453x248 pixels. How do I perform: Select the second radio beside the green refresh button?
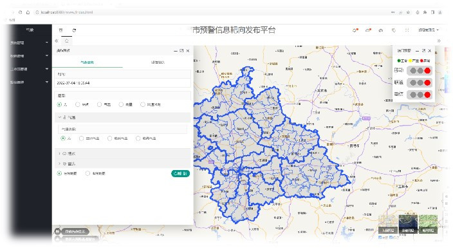[88, 173]
